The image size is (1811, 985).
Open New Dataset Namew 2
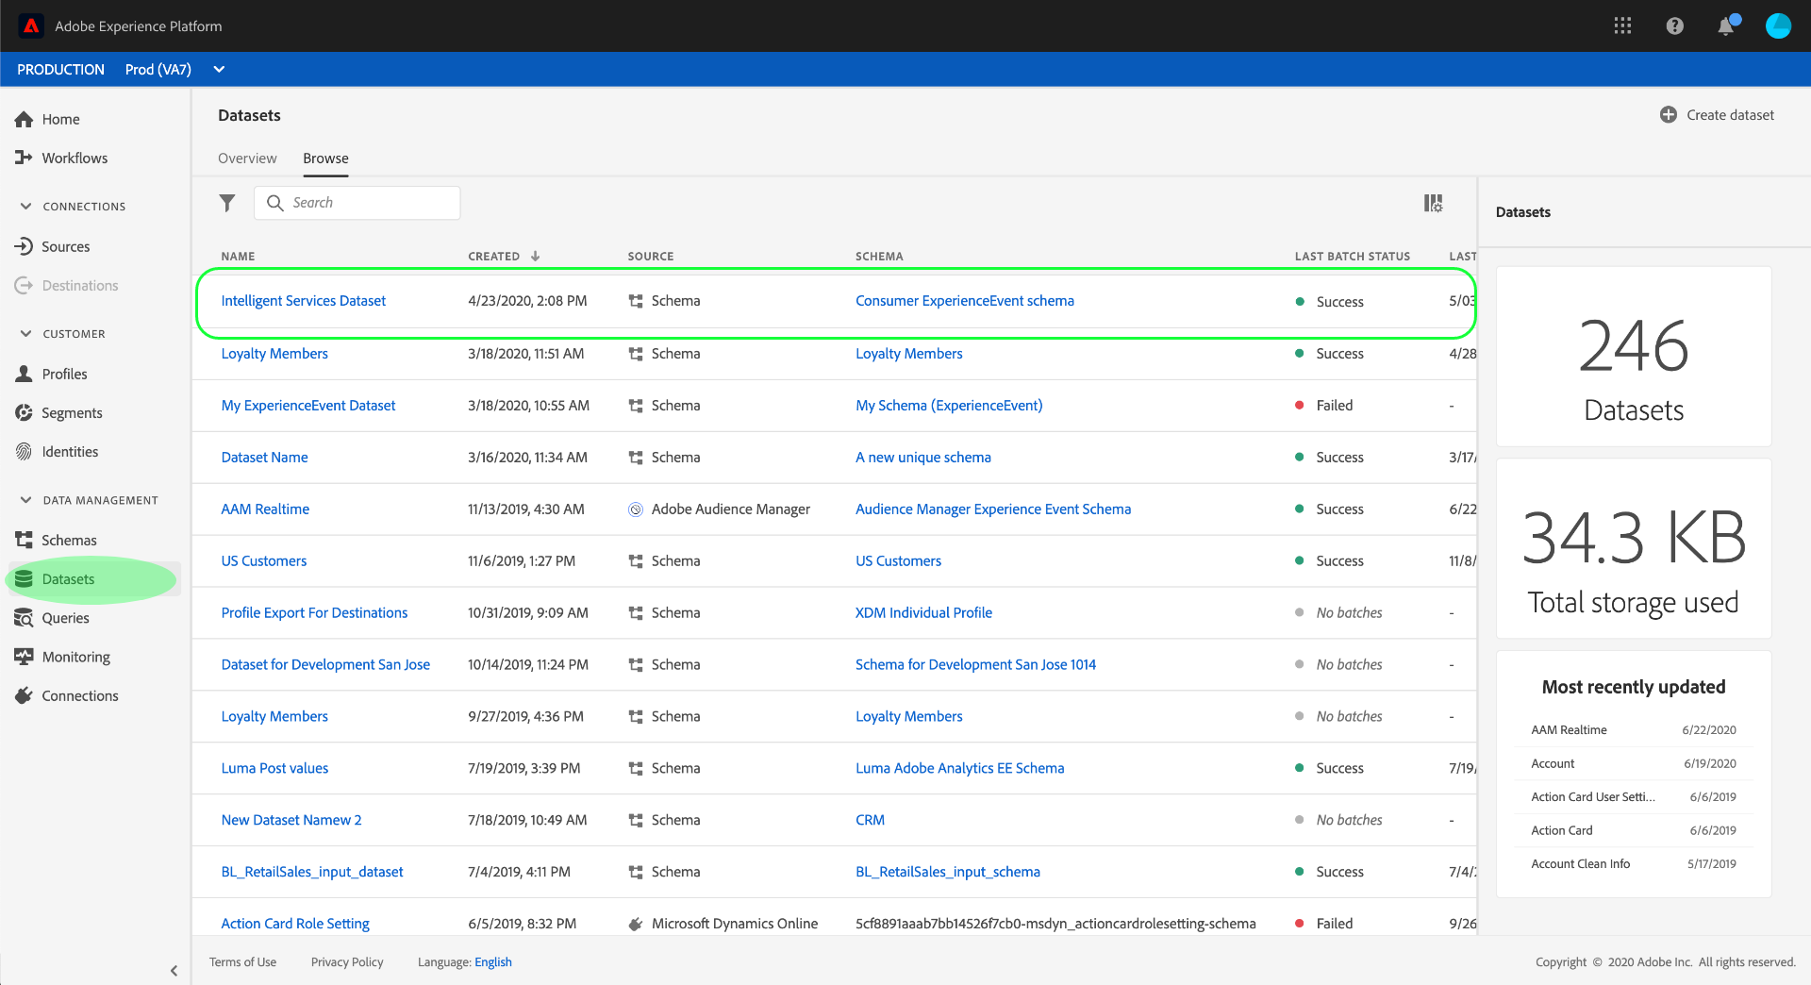(291, 820)
